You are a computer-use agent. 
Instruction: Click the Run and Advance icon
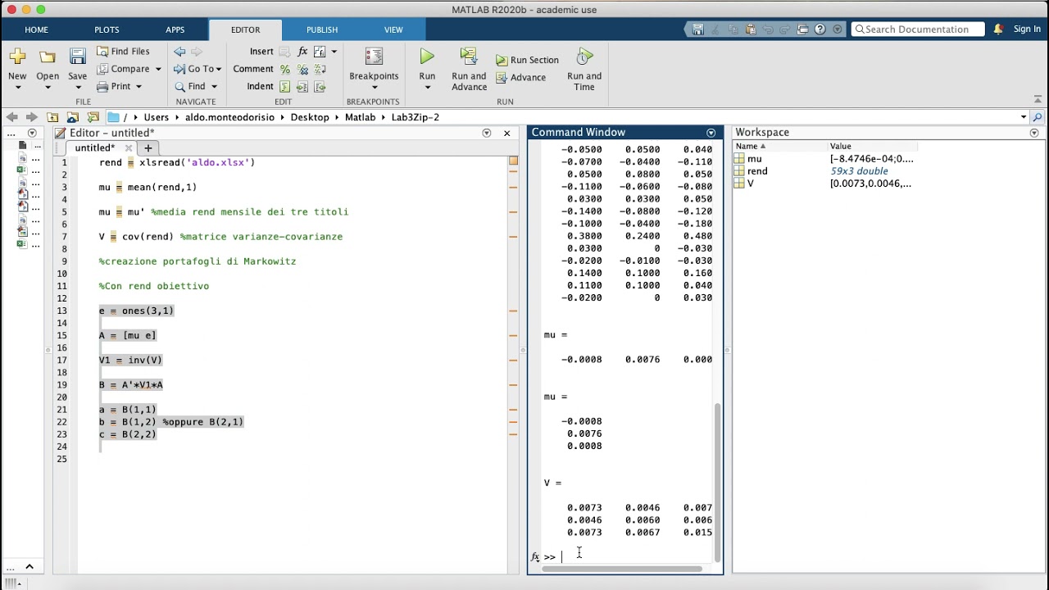pos(469,57)
